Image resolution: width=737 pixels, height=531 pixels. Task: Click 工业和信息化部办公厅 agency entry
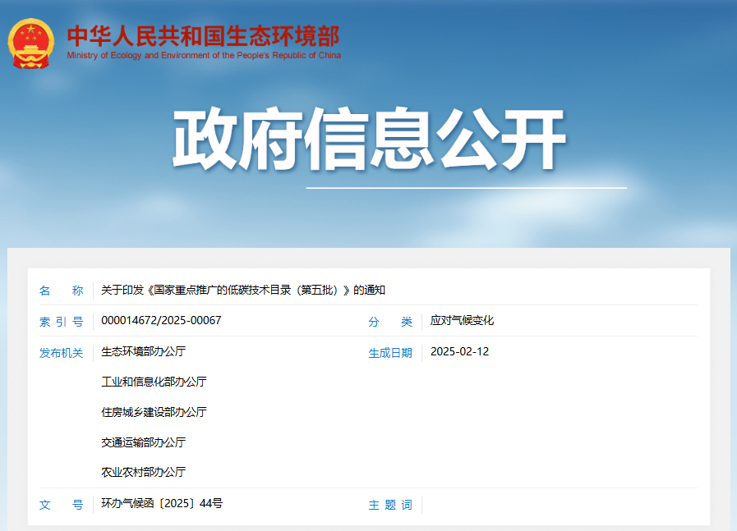pyautogui.click(x=154, y=382)
